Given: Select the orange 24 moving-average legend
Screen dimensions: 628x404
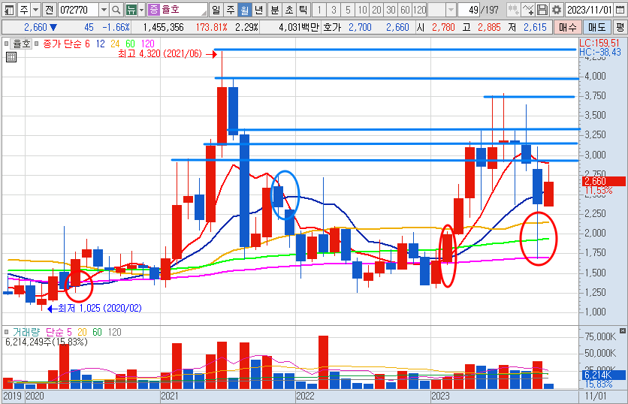Looking at the screenshot, I should coord(115,44).
